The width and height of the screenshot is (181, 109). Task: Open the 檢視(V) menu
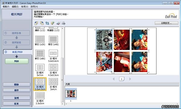coord(25,7)
